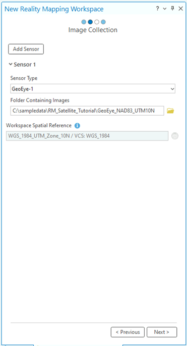This screenshot has height=346, width=187.
Task: Click the Folder Containing Images path field
Action: pos(87,111)
